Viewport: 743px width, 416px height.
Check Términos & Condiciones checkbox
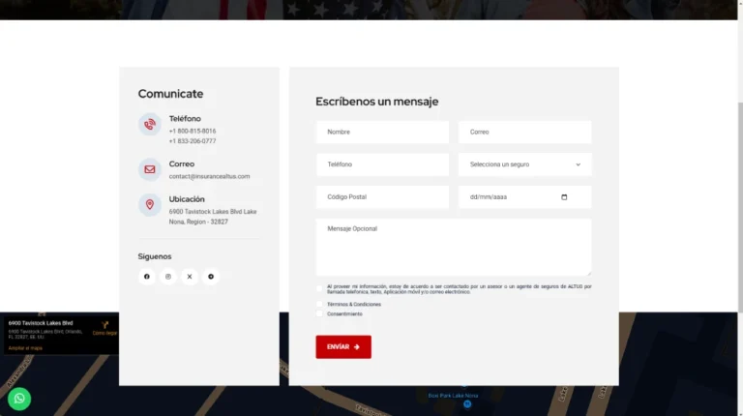pyautogui.click(x=319, y=304)
